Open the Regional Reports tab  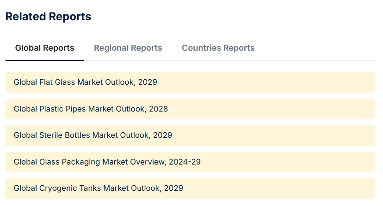coord(128,48)
